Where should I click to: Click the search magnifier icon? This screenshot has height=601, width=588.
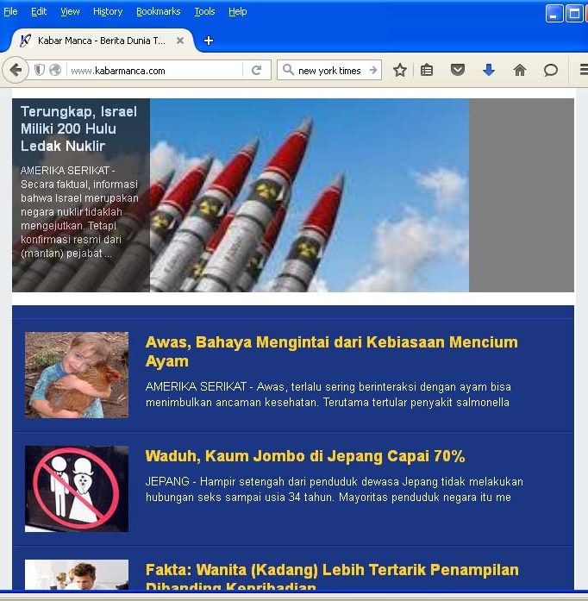coord(287,70)
